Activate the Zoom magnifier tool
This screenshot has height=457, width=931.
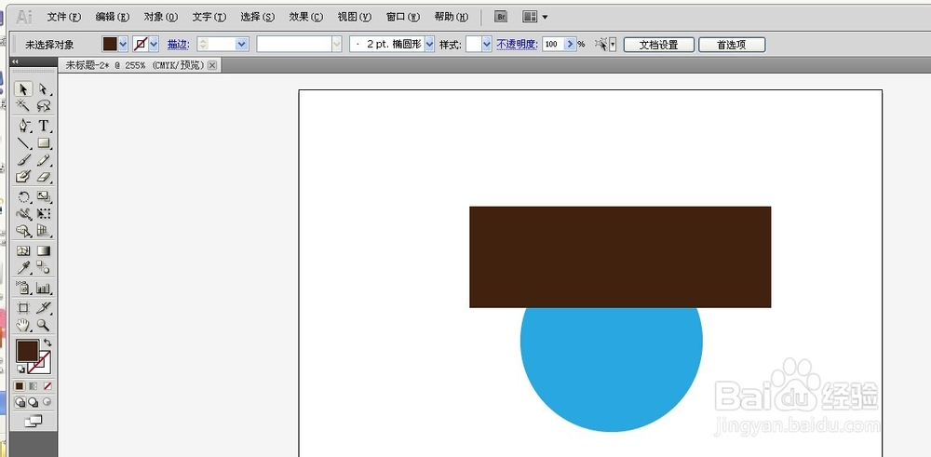click(x=44, y=325)
